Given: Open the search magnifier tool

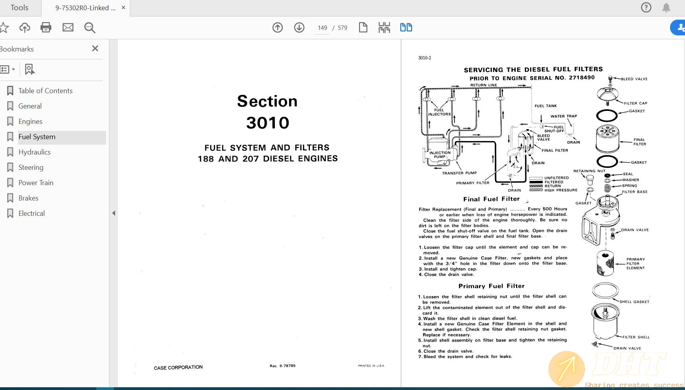Looking at the screenshot, I should point(89,28).
